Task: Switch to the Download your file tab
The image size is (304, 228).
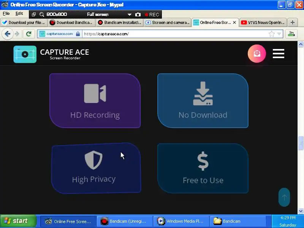Action: point(24,22)
